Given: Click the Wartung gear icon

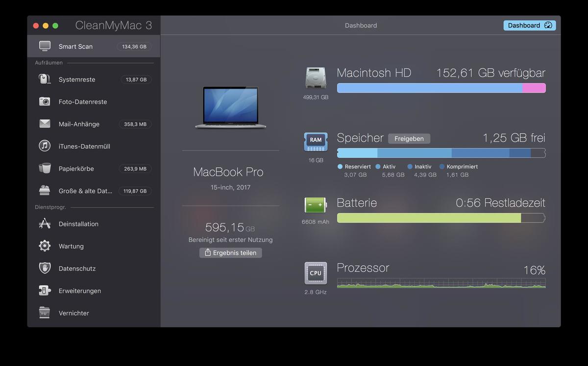Looking at the screenshot, I should [45, 246].
